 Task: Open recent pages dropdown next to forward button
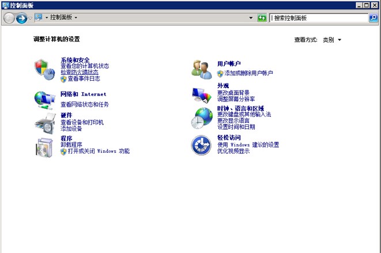click(x=31, y=18)
